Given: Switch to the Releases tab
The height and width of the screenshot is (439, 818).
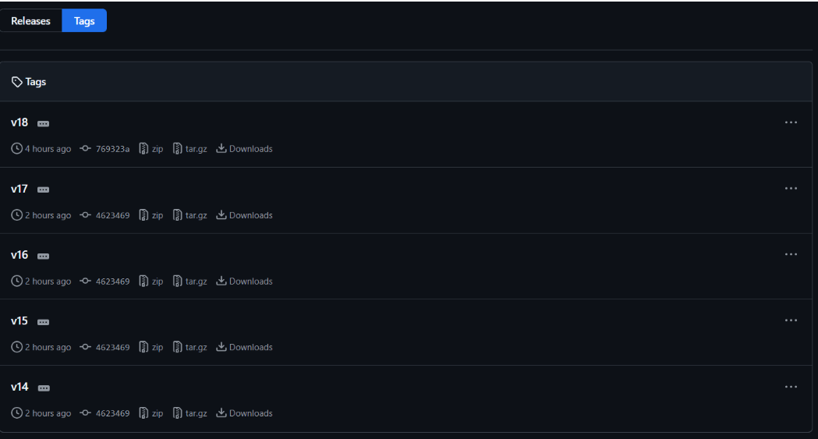Looking at the screenshot, I should coord(30,21).
